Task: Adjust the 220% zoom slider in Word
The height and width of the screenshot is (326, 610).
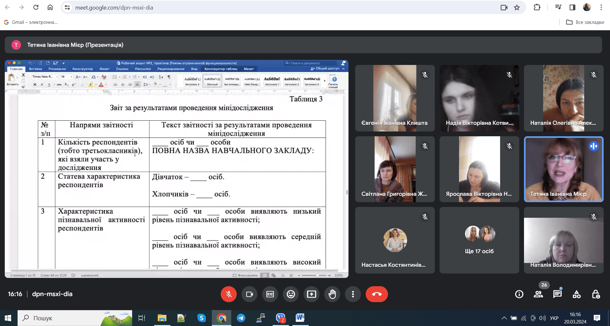Action: (x=318, y=275)
